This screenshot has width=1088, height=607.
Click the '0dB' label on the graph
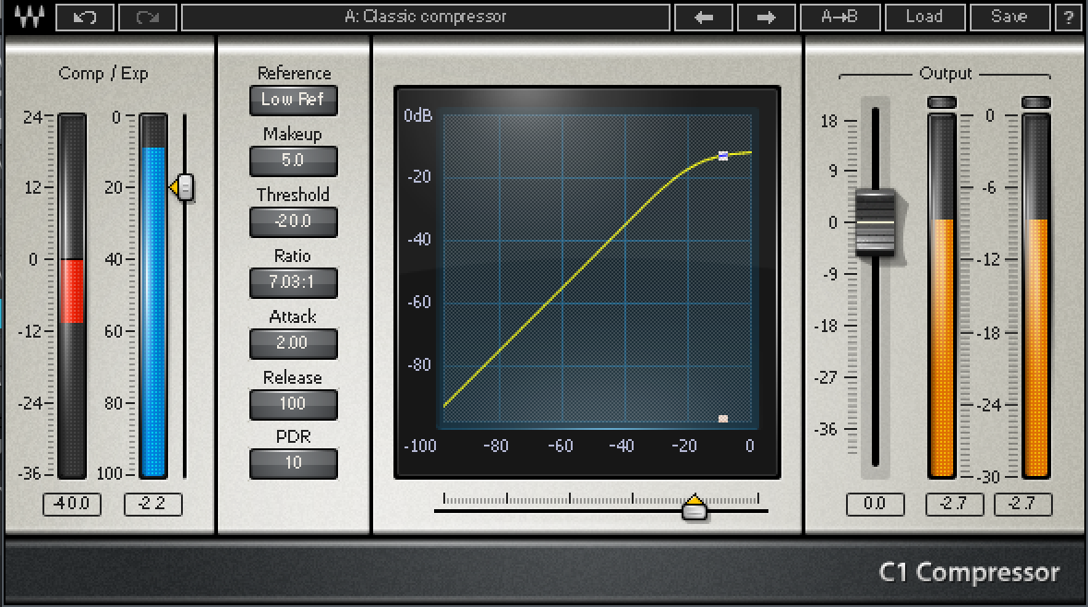[x=417, y=115]
